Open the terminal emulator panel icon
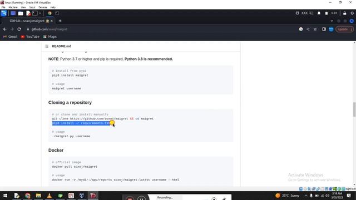This screenshot has width=356, height=200. 35,13
